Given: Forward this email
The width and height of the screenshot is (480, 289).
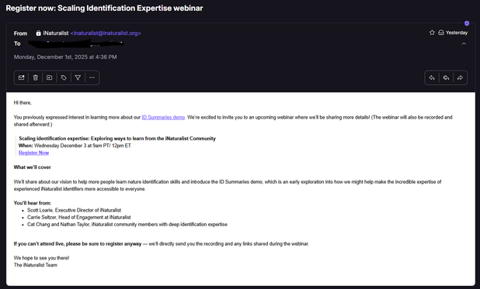Looking at the screenshot, I should (x=460, y=77).
